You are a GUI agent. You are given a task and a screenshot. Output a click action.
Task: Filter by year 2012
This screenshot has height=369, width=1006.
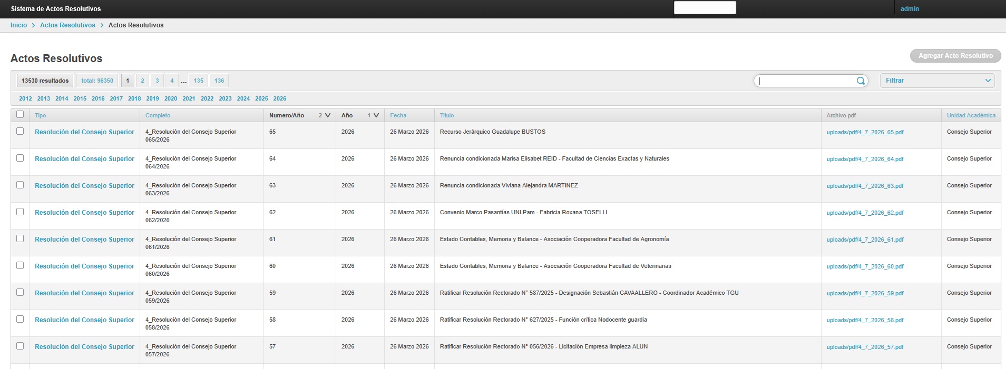click(25, 98)
